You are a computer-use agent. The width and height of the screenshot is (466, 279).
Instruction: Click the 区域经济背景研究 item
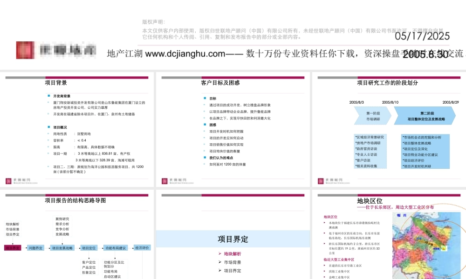coord(370,137)
